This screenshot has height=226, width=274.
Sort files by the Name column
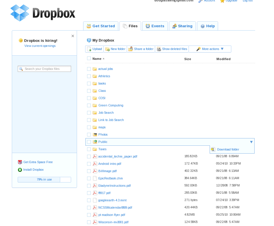click(98, 59)
